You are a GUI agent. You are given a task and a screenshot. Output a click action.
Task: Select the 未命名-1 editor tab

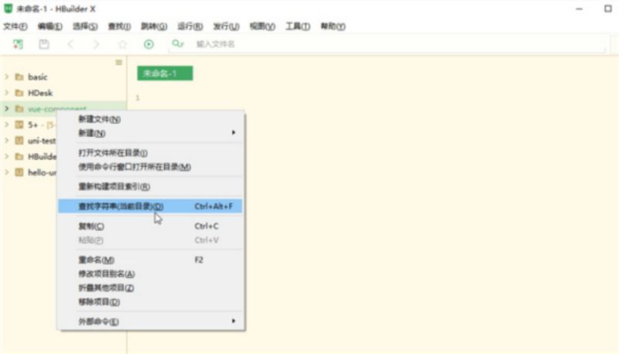pyautogui.click(x=165, y=74)
